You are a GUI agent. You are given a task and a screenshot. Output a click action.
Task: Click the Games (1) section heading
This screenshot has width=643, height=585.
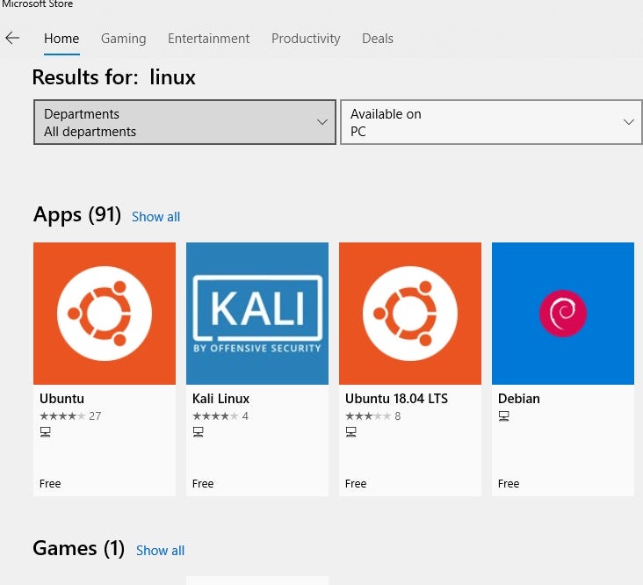point(79,548)
